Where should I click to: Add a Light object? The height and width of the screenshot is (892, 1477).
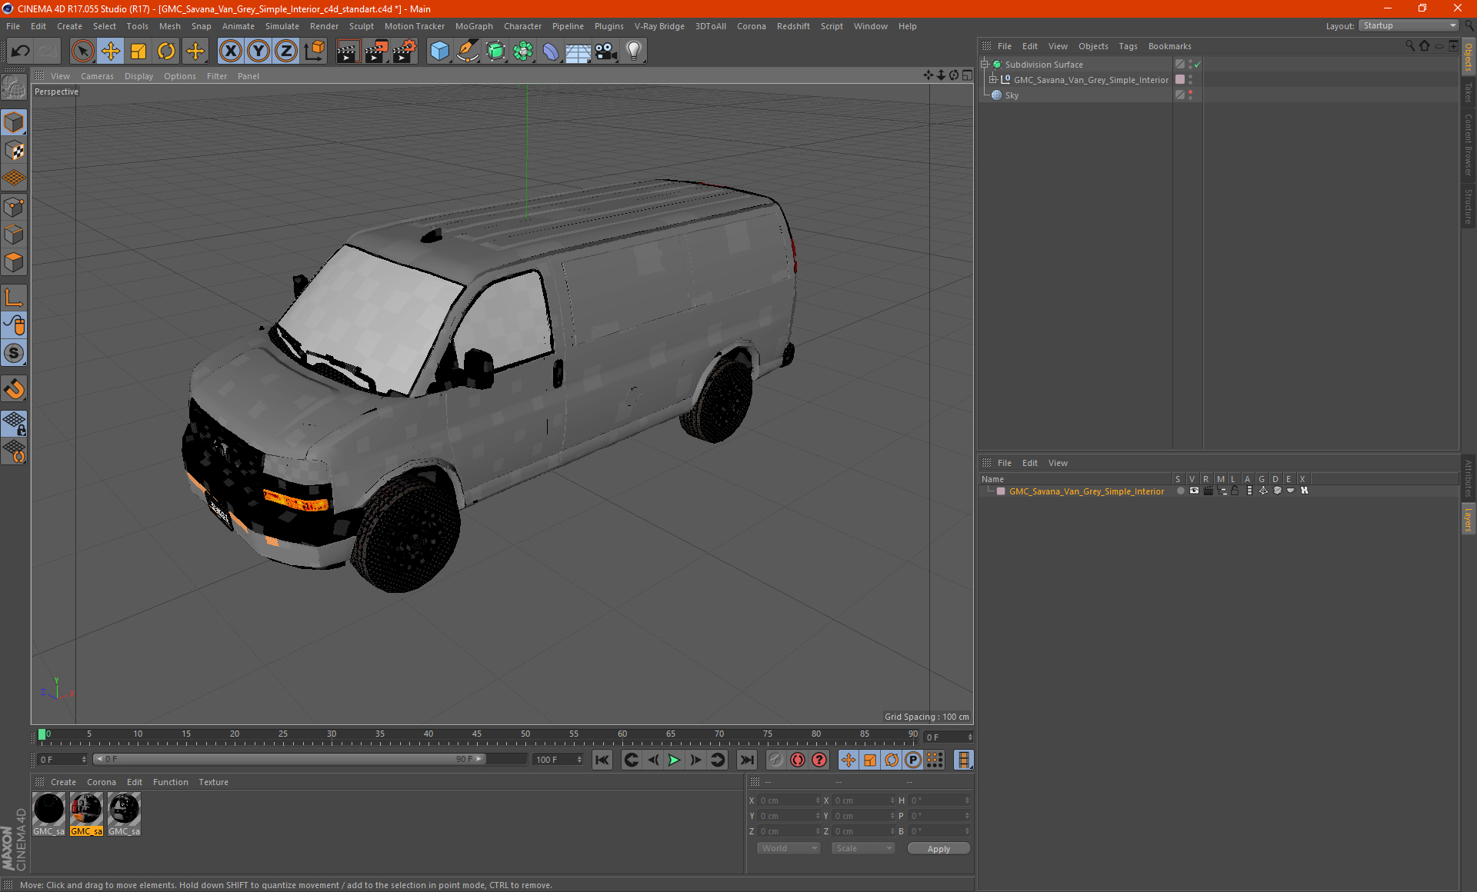pos(634,51)
